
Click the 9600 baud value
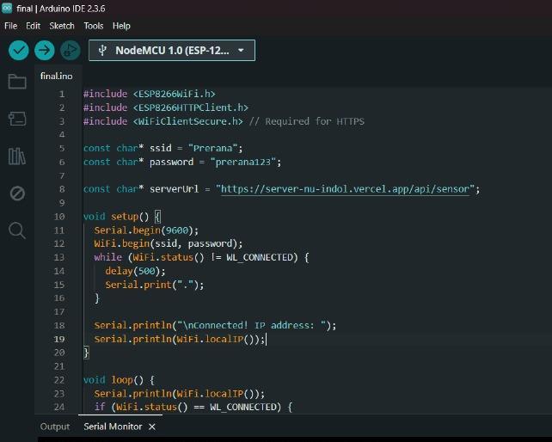tap(177, 230)
